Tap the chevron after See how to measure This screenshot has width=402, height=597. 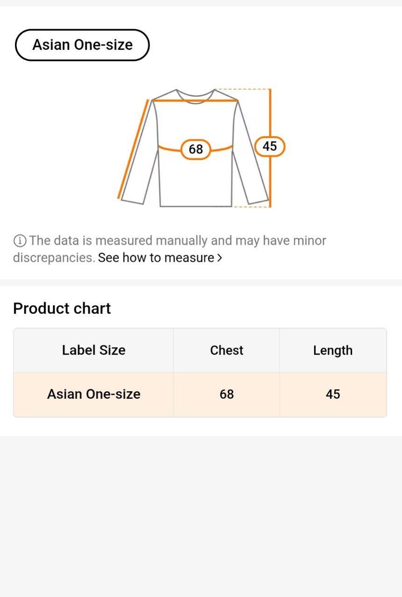coord(219,258)
